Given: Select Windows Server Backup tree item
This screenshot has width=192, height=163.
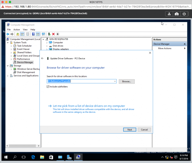Looking at the screenshot, I should pos(29,69).
